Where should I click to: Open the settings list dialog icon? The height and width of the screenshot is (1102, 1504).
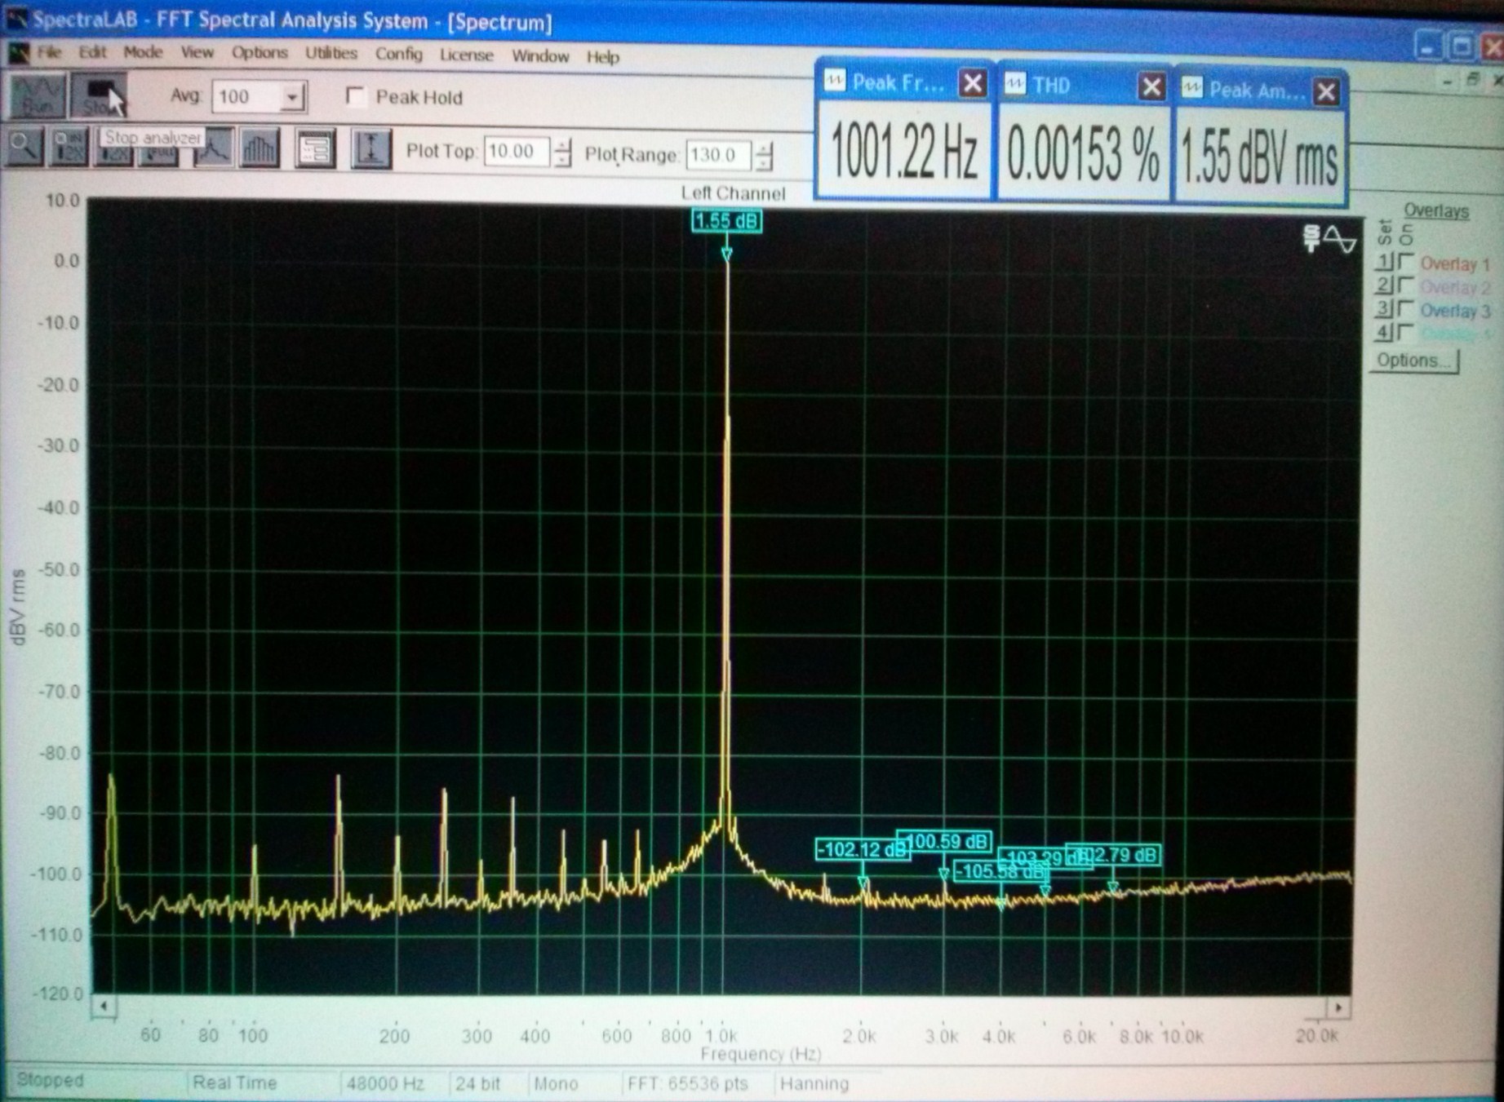tap(315, 149)
